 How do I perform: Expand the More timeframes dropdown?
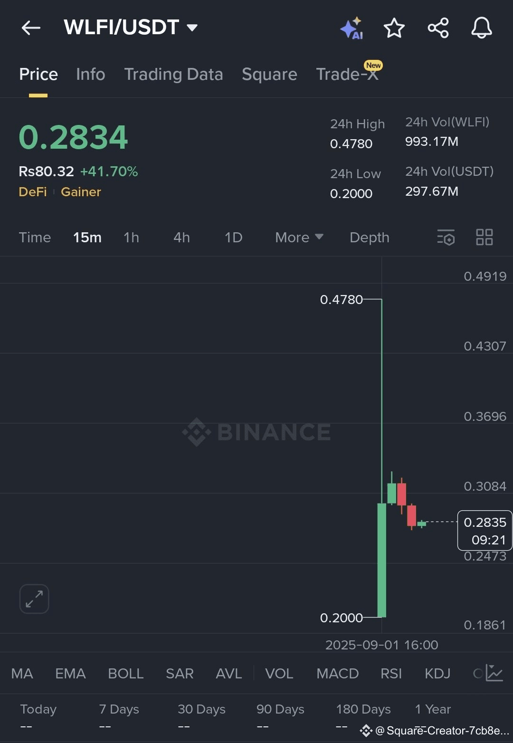pyautogui.click(x=299, y=237)
